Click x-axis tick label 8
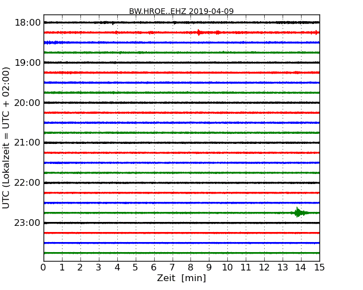The width and height of the screenshot is (363, 290). tap(190, 268)
